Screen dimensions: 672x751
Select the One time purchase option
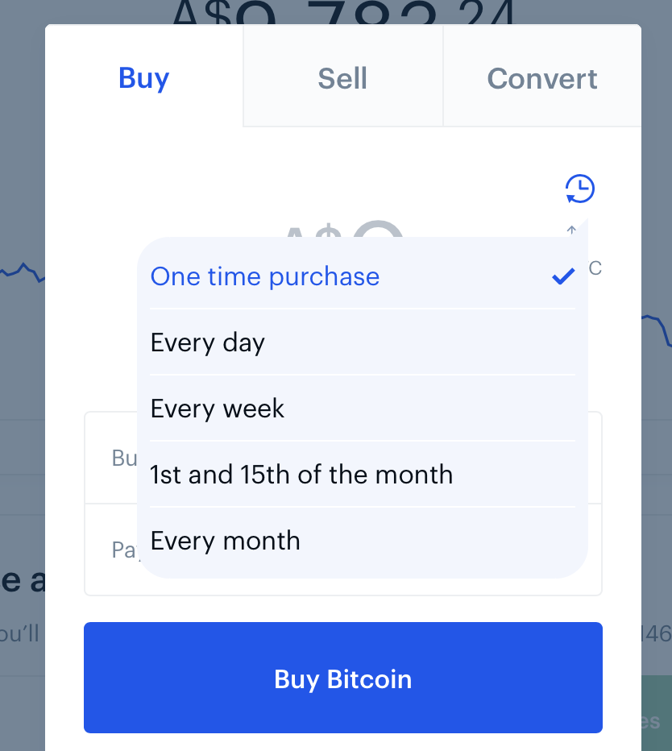coord(363,276)
